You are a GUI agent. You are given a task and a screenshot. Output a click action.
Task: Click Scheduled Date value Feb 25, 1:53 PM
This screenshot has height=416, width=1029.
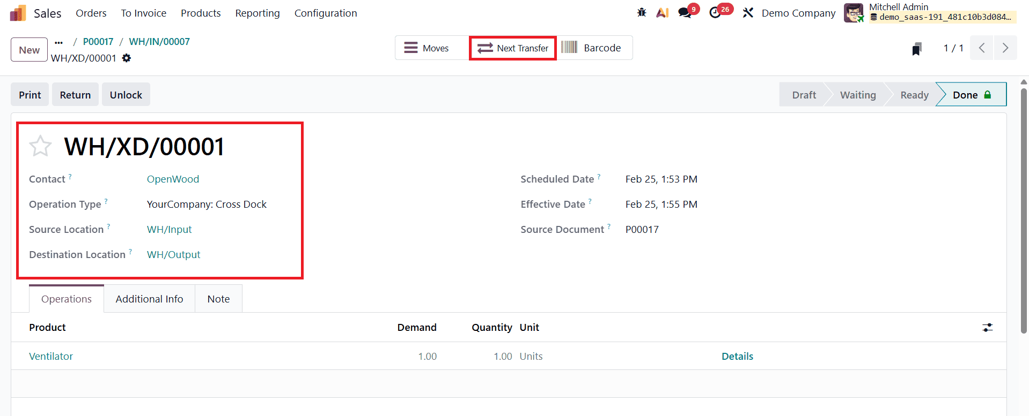pyautogui.click(x=661, y=179)
